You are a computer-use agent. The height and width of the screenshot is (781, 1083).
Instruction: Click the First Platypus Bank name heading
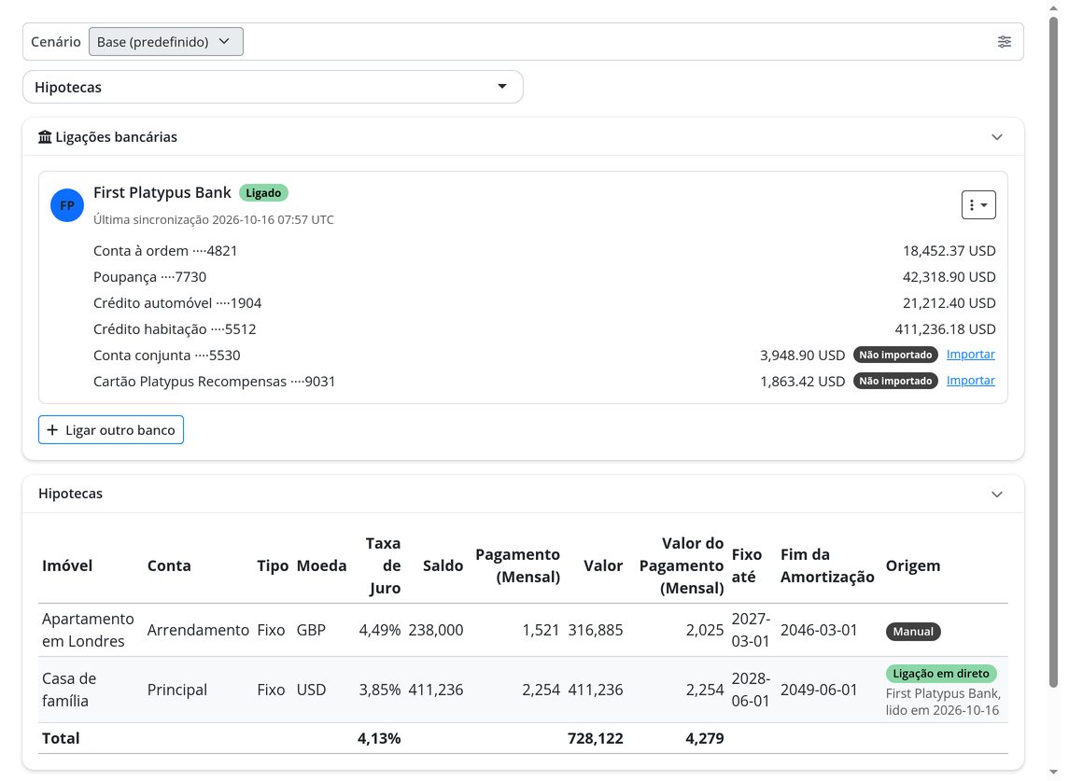(162, 192)
